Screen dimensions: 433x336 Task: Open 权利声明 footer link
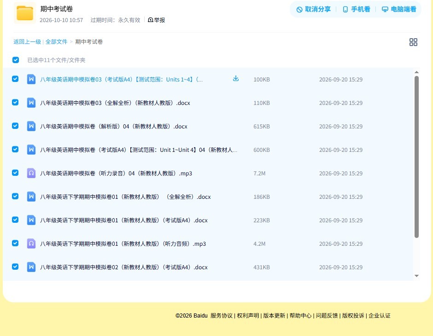coord(248,316)
